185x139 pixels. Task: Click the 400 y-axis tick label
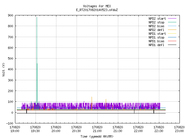(10, 69)
